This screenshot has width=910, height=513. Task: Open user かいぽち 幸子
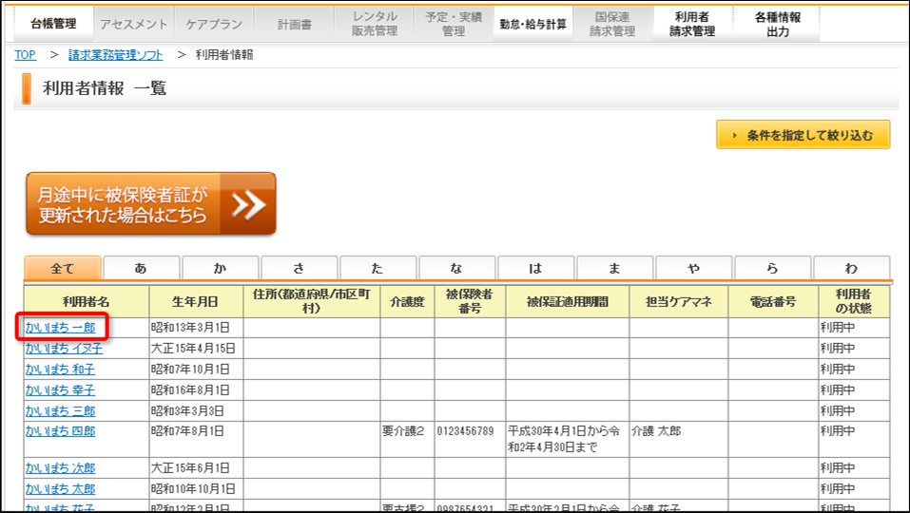(x=60, y=390)
